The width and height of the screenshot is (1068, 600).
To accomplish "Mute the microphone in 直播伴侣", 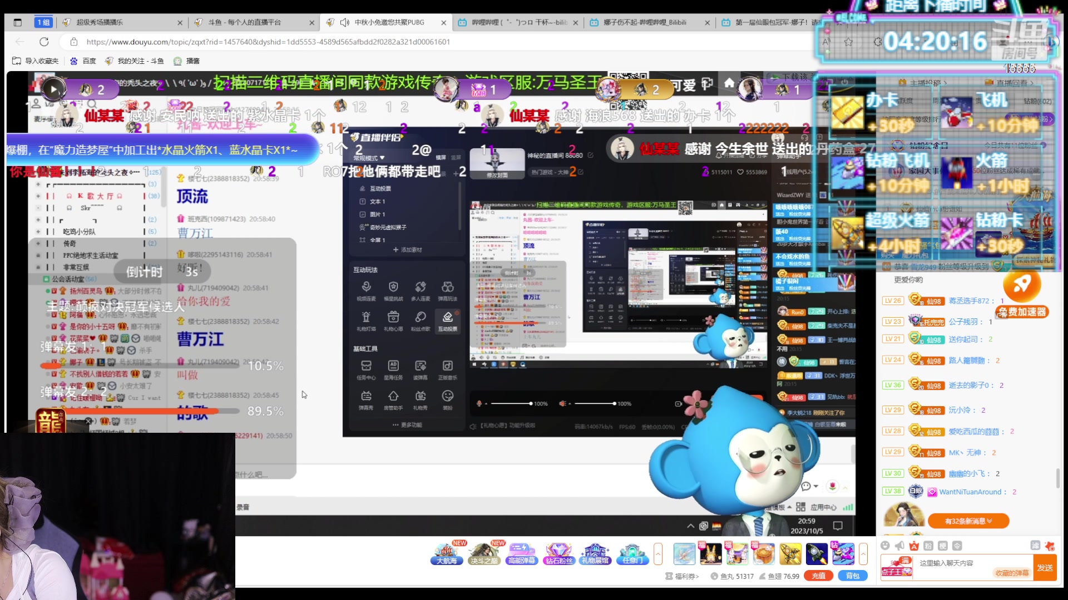I will pyautogui.click(x=479, y=403).
